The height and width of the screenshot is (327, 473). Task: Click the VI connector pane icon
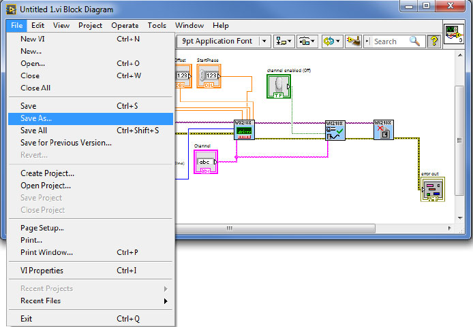click(453, 34)
